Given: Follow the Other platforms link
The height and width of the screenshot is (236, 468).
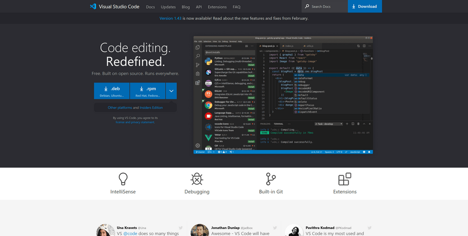Looking at the screenshot, I should 120,107.
